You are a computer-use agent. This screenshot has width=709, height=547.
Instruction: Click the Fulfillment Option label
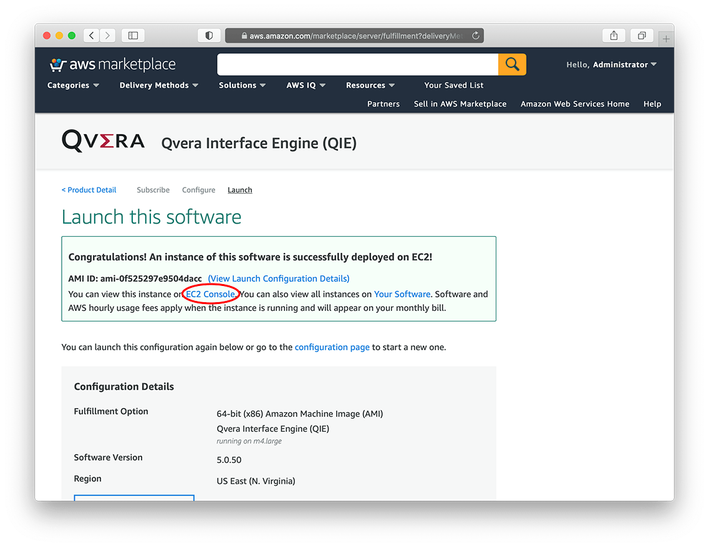pyautogui.click(x=111, y=411)
